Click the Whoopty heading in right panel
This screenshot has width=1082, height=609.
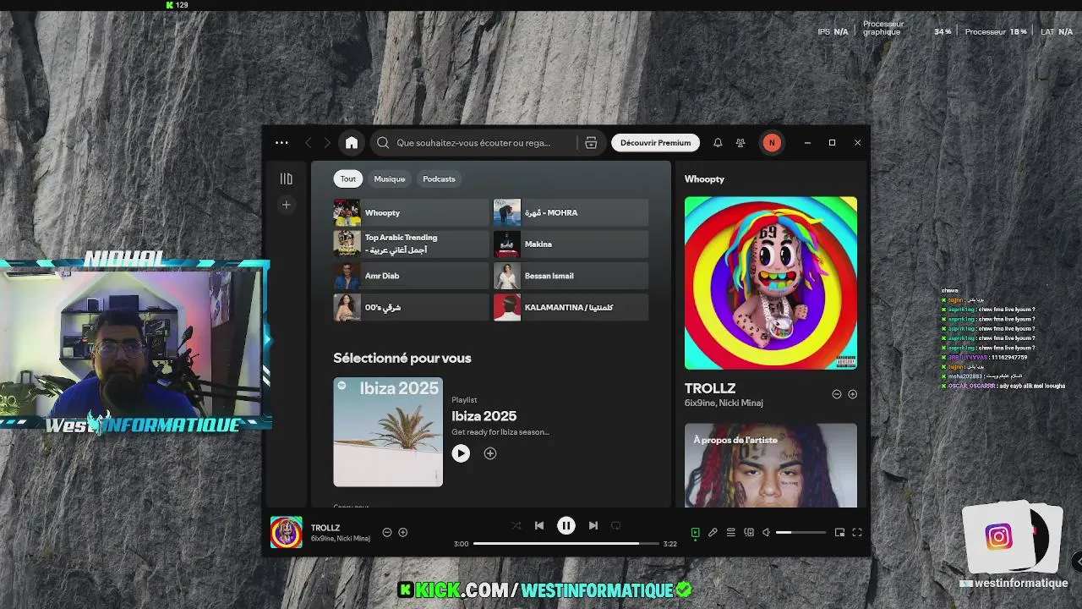click(x=704, y=179)
